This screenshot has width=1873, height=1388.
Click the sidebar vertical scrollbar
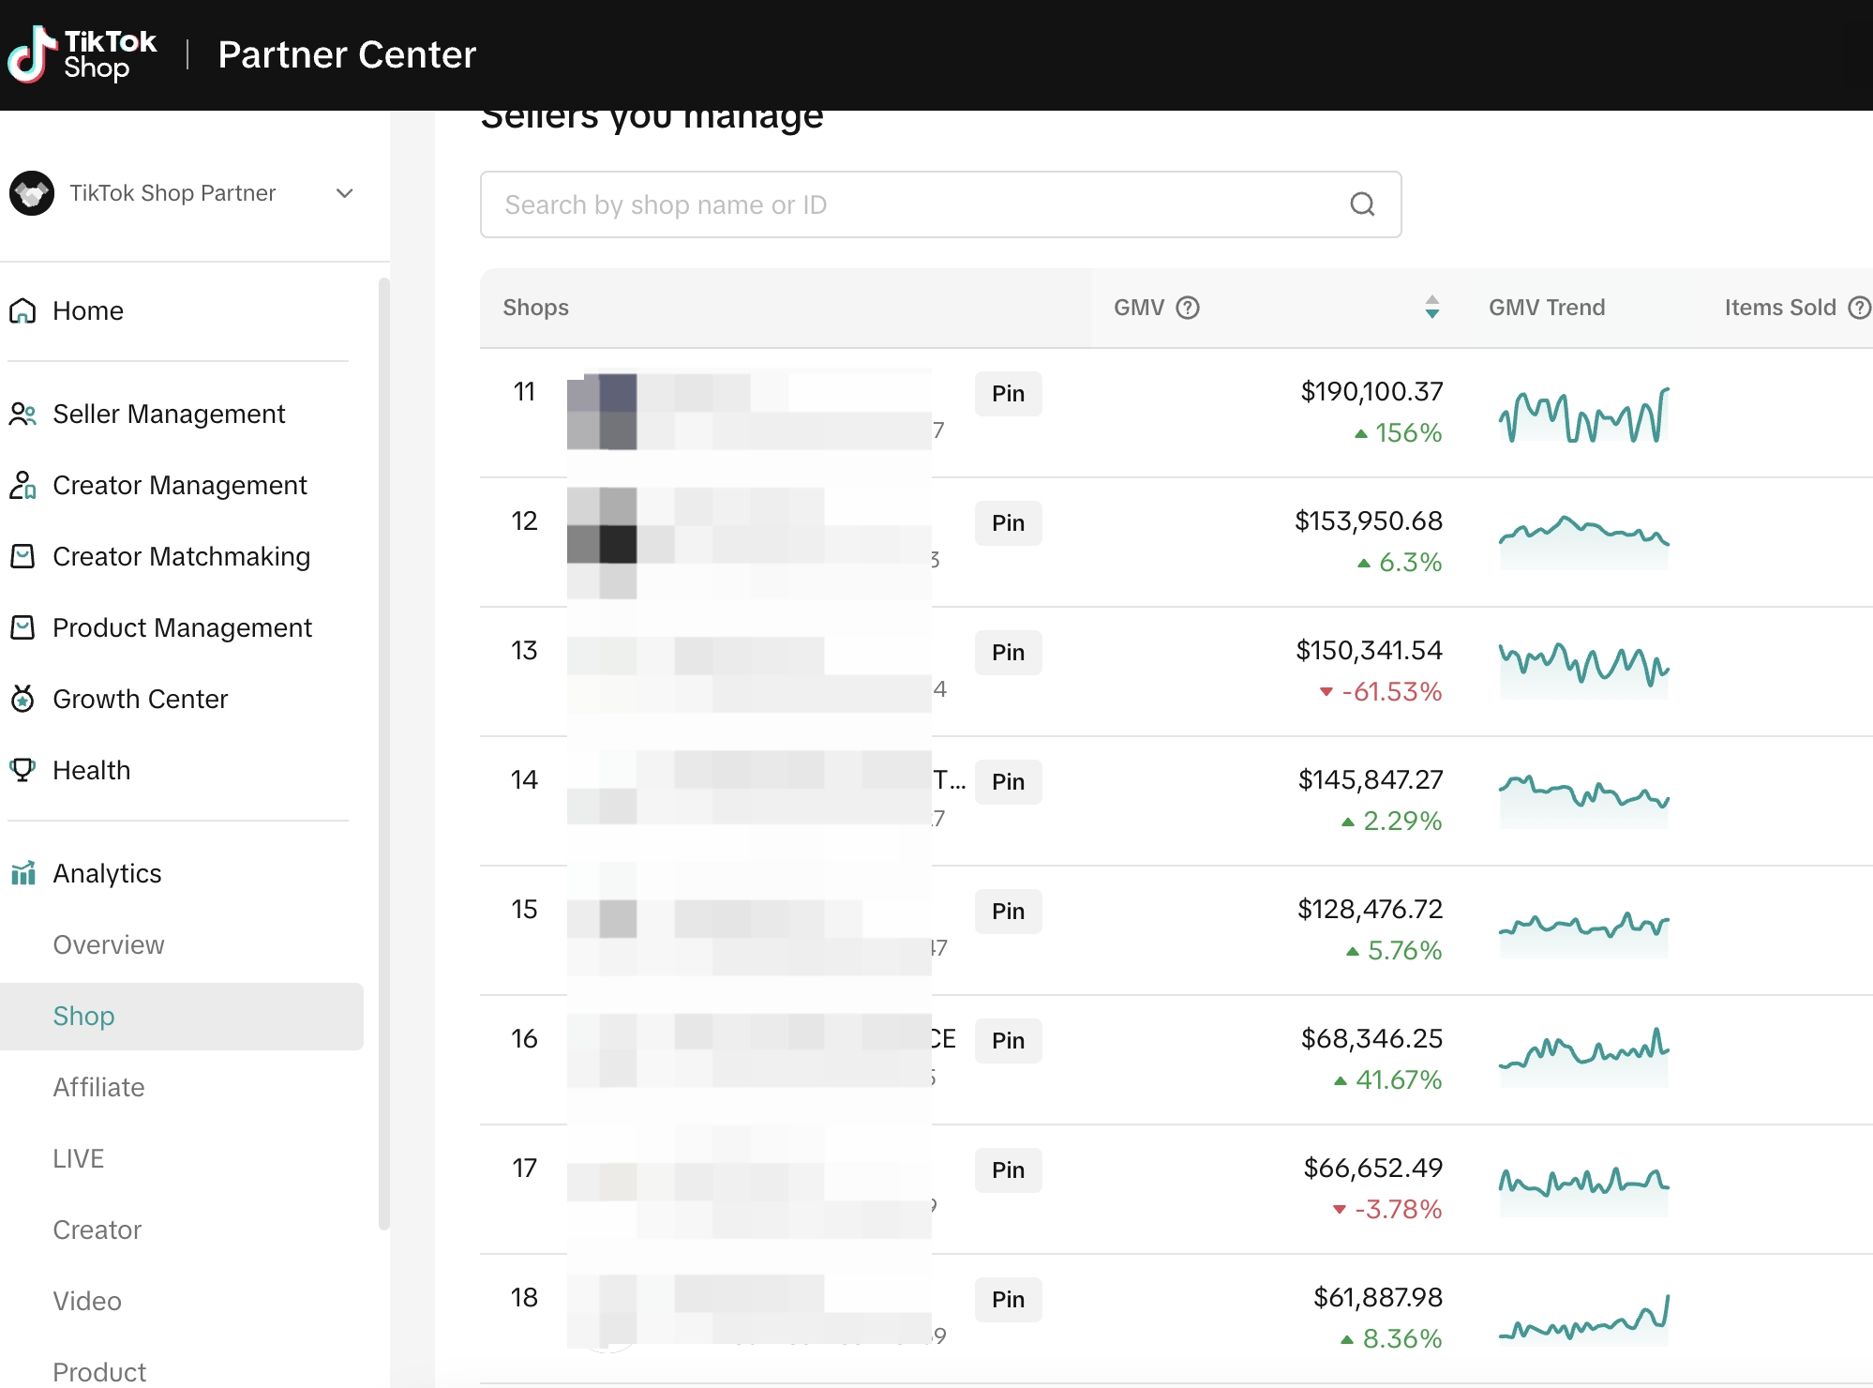383,753
